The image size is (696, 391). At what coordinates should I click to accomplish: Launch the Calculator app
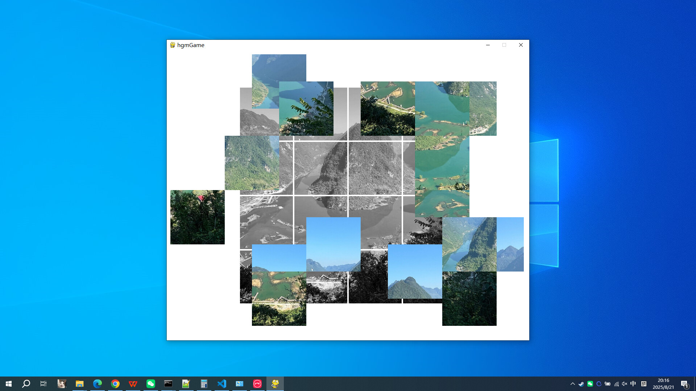pyautogui.click(x=204, y=383)
